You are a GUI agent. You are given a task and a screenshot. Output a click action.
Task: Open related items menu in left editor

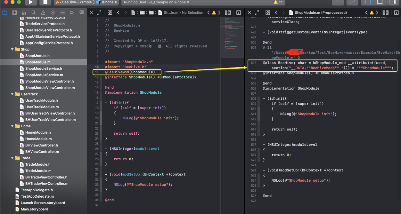(x=110, y=13)
